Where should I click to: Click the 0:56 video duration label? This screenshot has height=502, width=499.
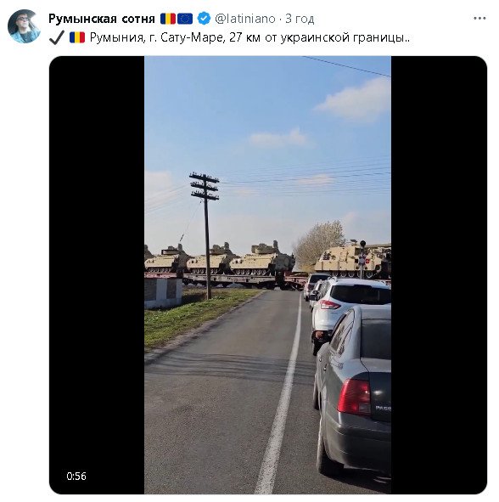[76, 476]
